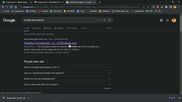Click the browser forward arrow

[x=7, y=7]
